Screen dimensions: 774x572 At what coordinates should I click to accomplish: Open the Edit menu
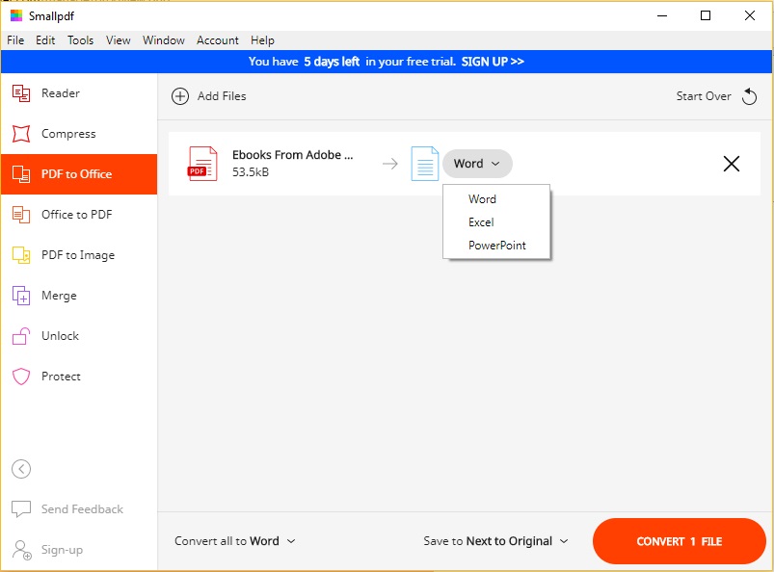(x=45, y=40)
